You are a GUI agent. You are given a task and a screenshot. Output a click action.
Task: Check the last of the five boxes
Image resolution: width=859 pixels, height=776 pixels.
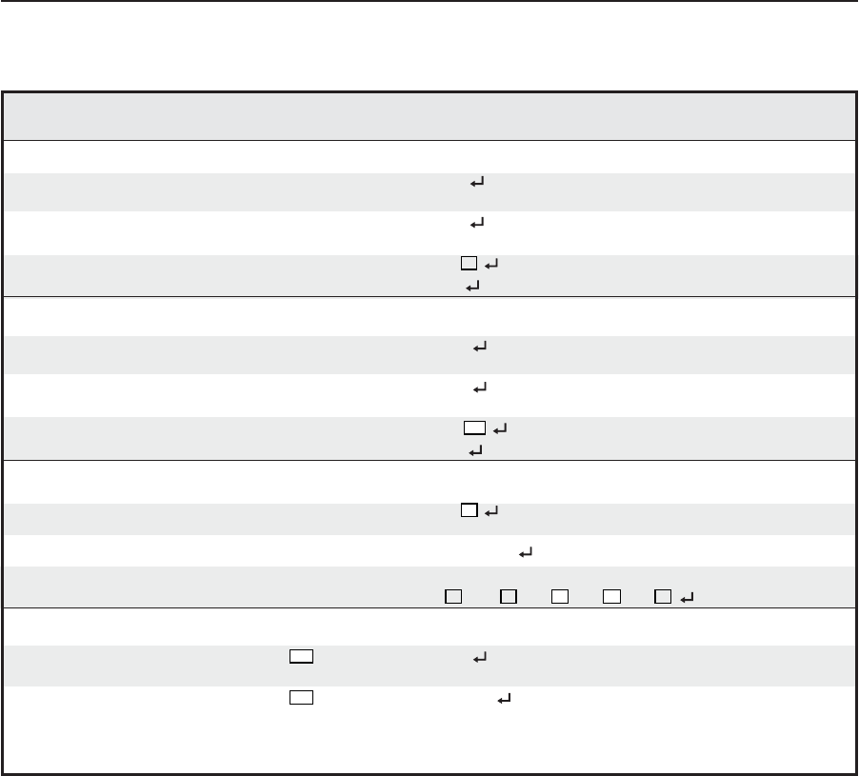(x=664, y=598)
